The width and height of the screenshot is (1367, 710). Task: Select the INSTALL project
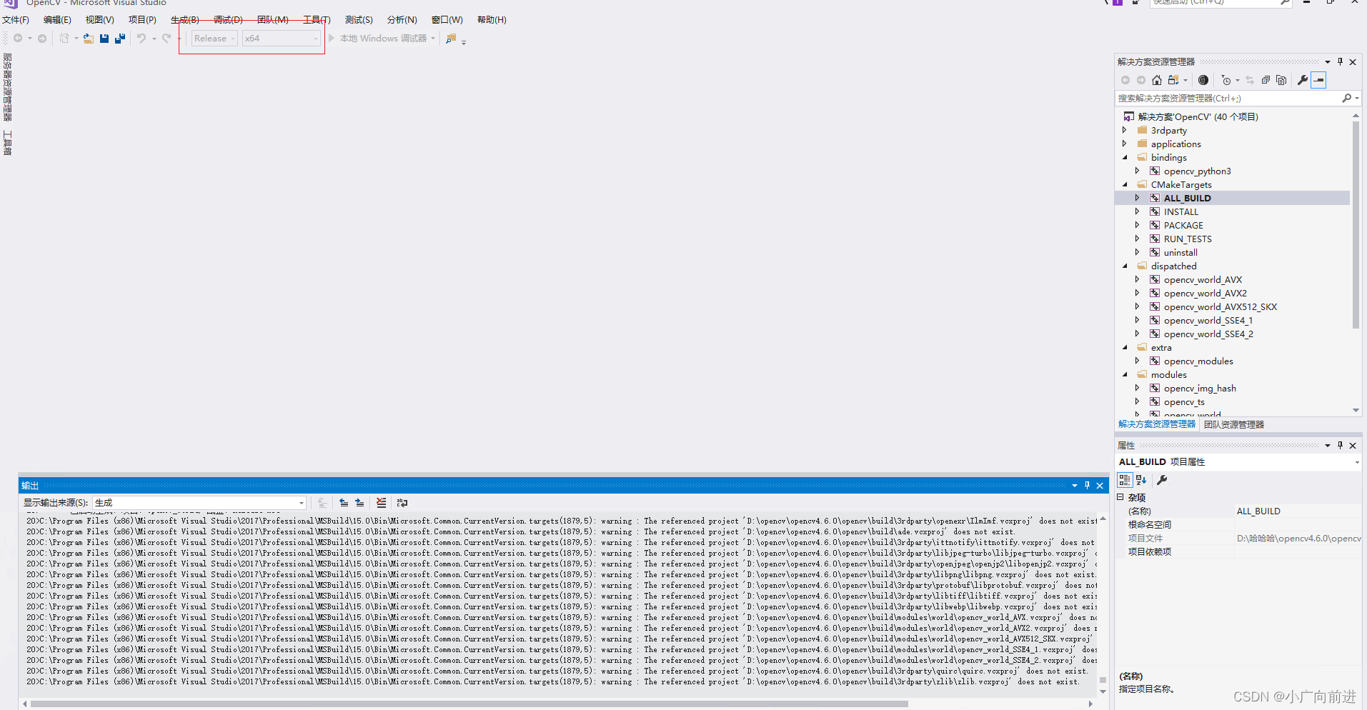(x=1181, y=211)
